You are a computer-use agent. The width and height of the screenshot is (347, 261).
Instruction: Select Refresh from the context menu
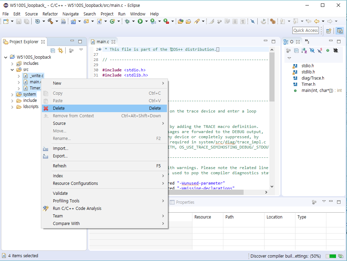coord(105,166)
